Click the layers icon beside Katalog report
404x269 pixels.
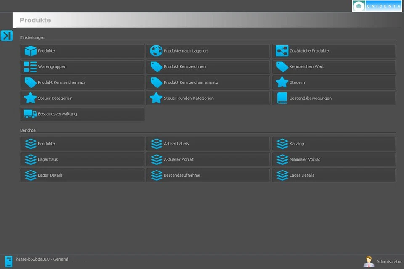coord(282,144)
